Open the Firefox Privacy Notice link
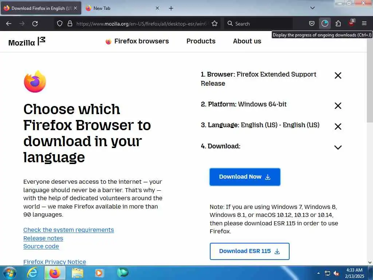This screenshot has height=280, width=373. [x=55, y=262]
